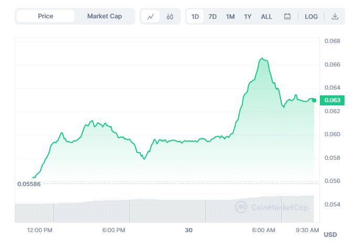Click the 0.060 price axis label
Screen dimensions: 355x250
(x=332, y=134)
